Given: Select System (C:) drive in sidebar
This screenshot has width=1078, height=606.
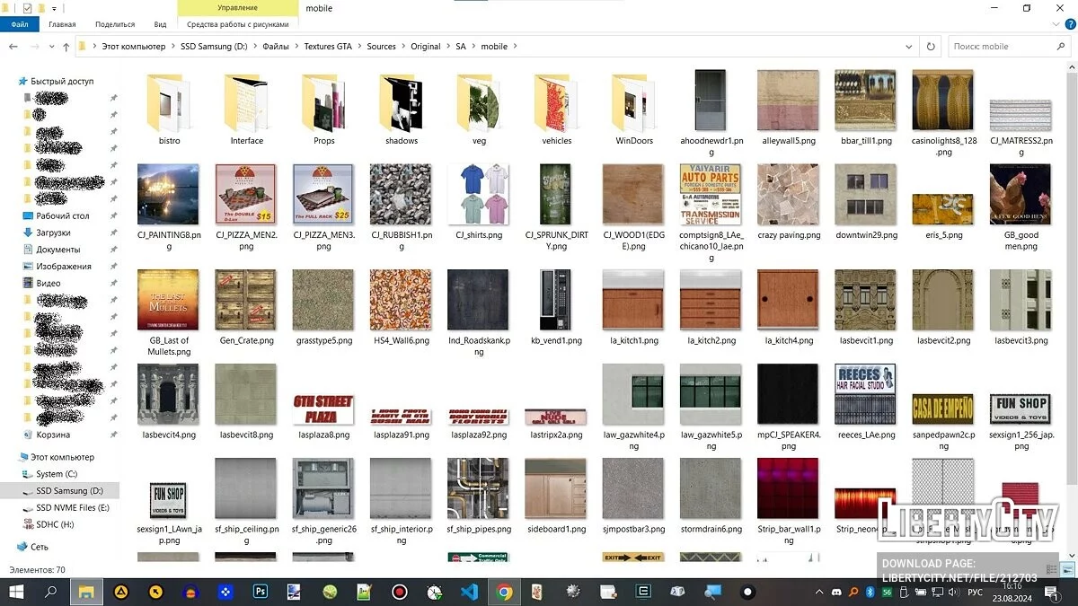Looking at the screenshot, I should (57, 474).
